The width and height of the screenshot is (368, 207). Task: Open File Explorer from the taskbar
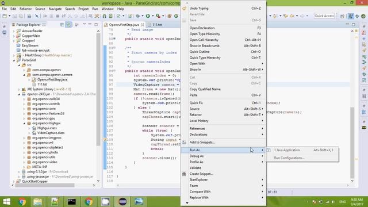coord(37,202)
